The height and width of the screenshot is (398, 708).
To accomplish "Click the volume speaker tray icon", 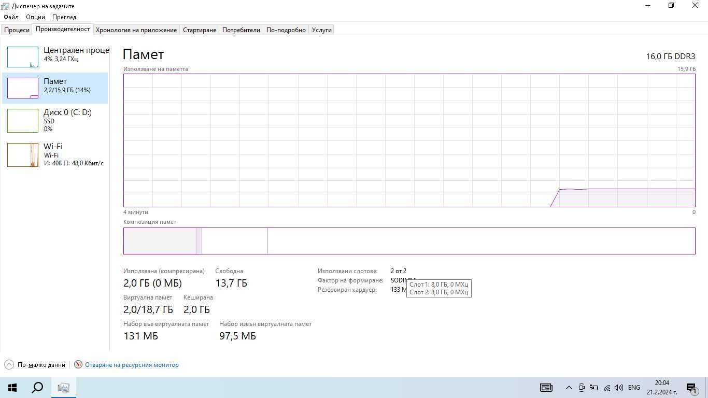I will pos(619,388).
